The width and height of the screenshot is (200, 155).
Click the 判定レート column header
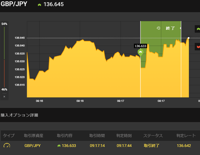tap(186, 135)
